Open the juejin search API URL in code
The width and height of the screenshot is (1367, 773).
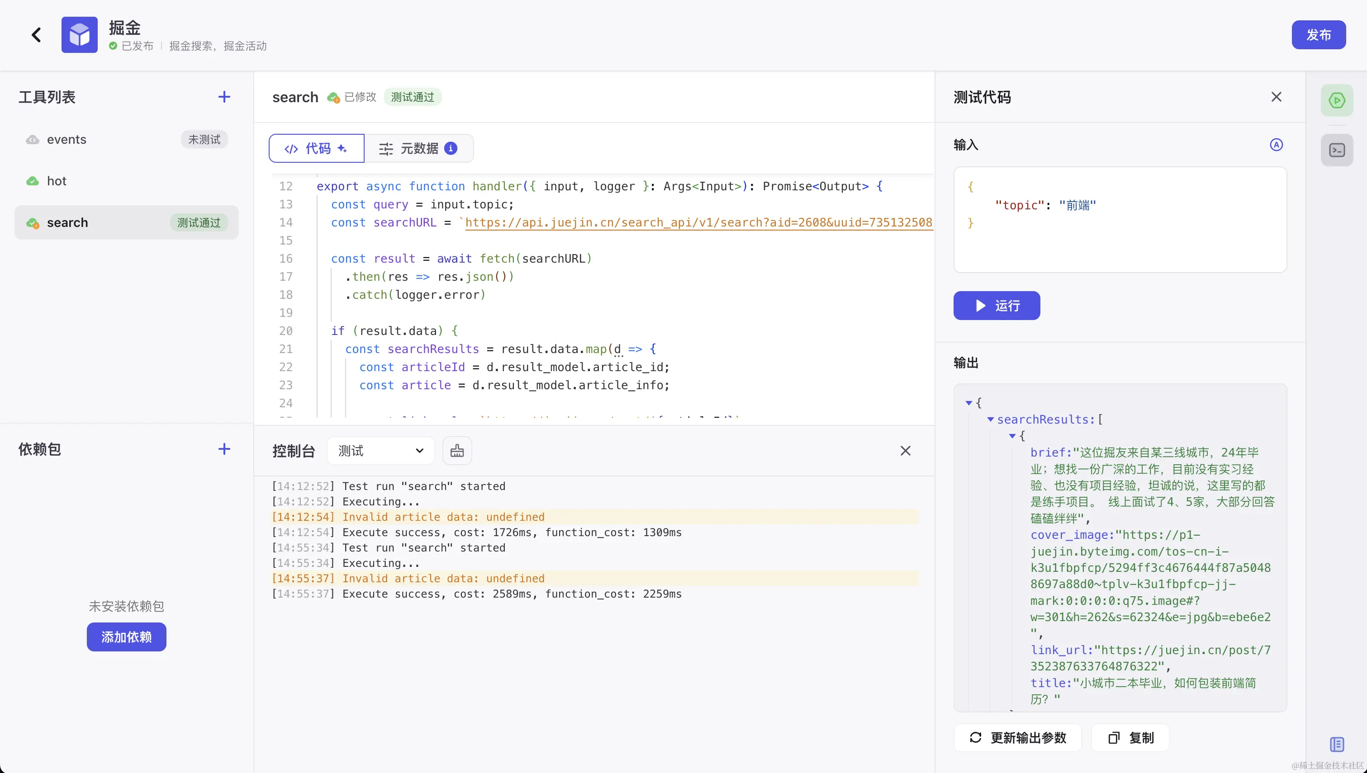(x=698, y=222)
